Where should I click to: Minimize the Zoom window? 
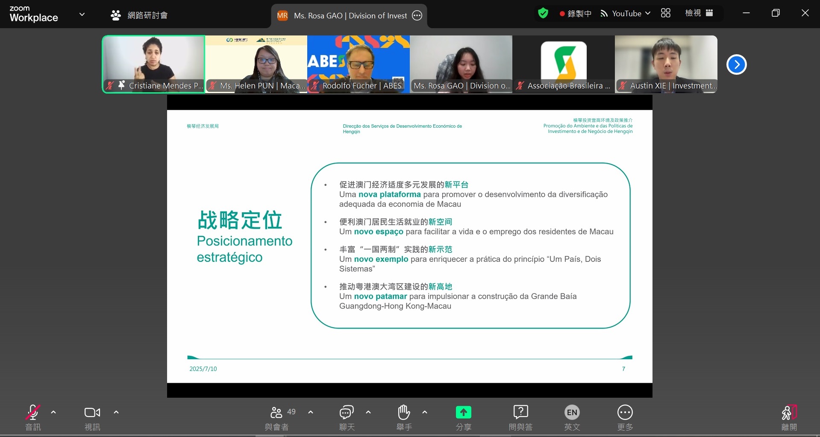746,13
